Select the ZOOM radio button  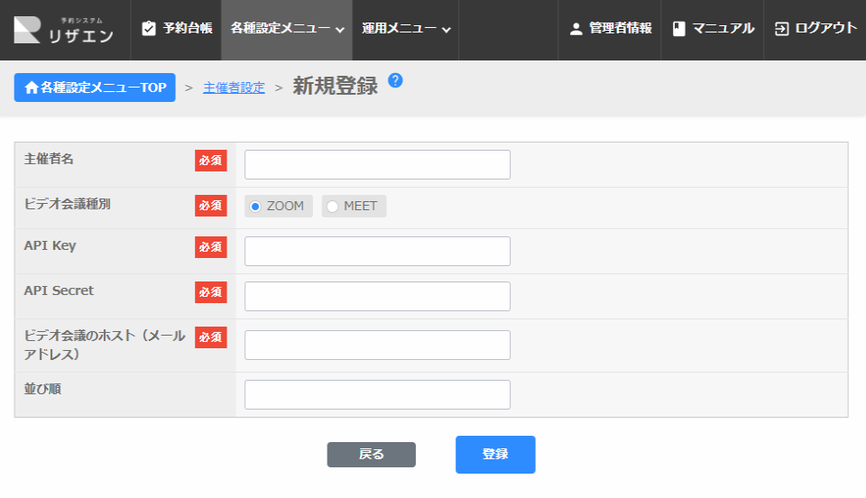255,207
